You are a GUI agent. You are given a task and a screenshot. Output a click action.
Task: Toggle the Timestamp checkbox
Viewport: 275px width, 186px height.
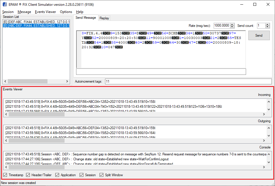(5, 175)
